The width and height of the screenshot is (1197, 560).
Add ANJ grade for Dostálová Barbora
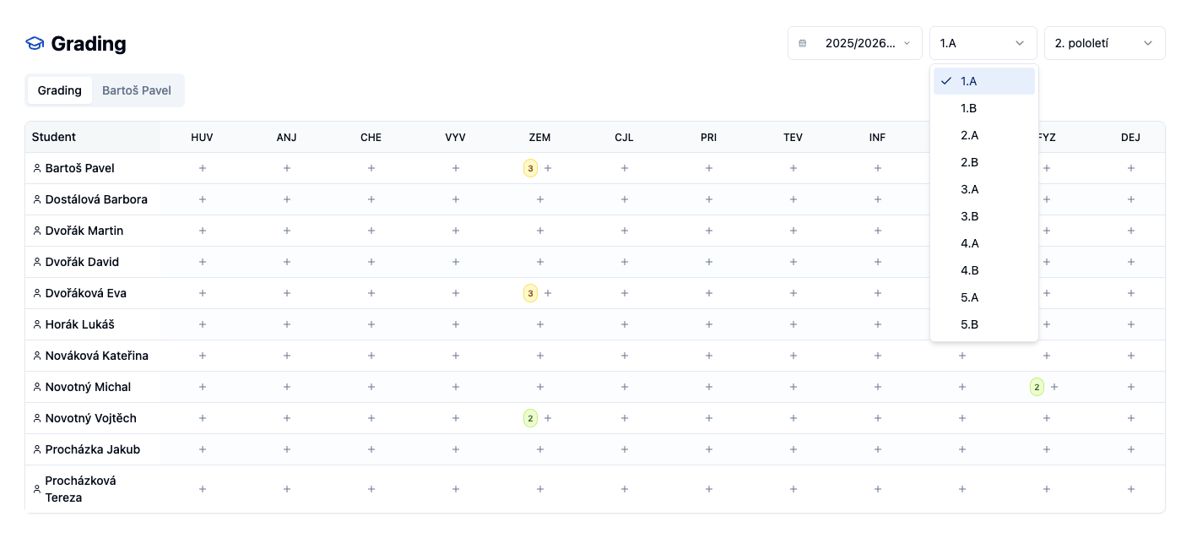(x=287, y=199)
